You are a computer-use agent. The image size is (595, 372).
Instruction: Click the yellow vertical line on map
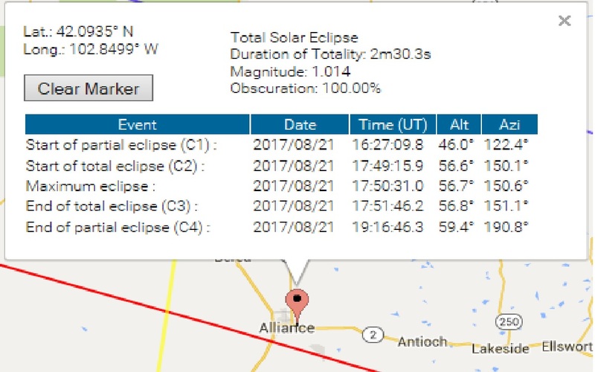click(x=166, y=315)
